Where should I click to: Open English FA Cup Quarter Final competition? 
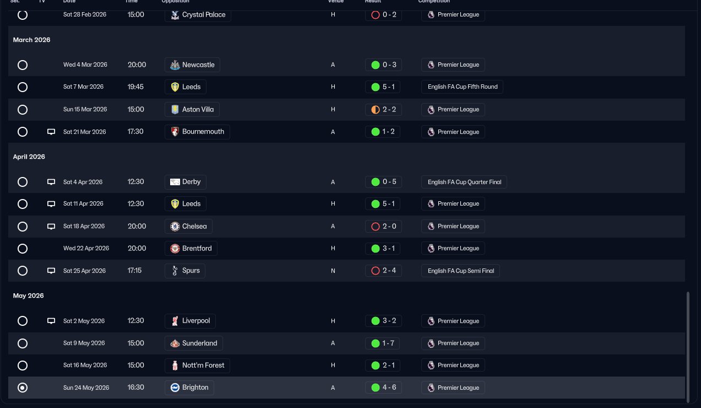(464, 182)
